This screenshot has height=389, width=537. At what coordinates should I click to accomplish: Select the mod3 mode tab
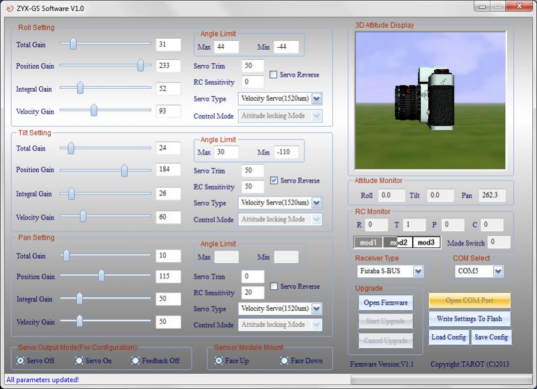coord(426,243)
